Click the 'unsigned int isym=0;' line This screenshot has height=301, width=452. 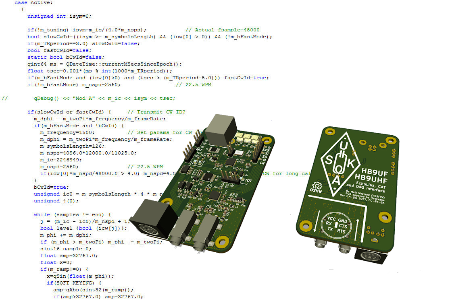(59, 16)
